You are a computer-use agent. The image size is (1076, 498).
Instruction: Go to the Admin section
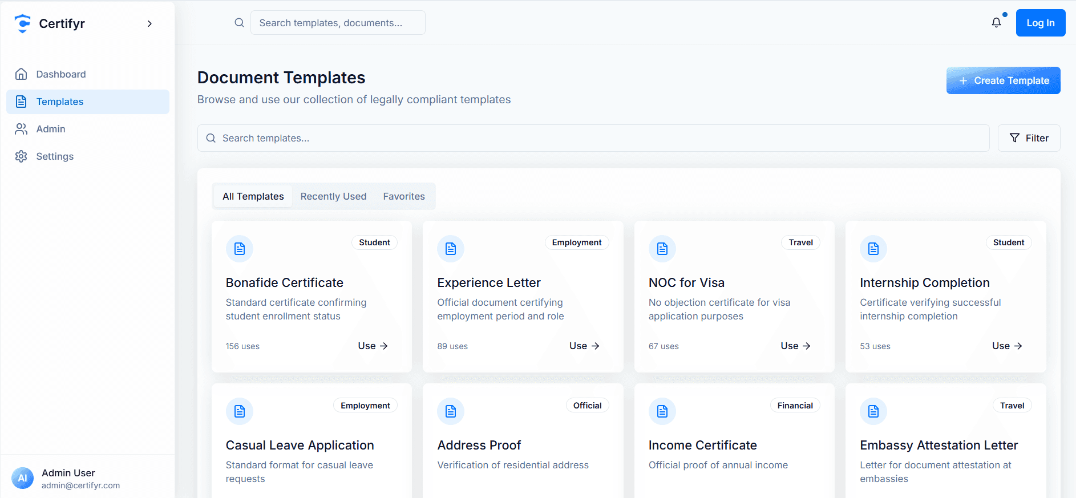point(88,129)
